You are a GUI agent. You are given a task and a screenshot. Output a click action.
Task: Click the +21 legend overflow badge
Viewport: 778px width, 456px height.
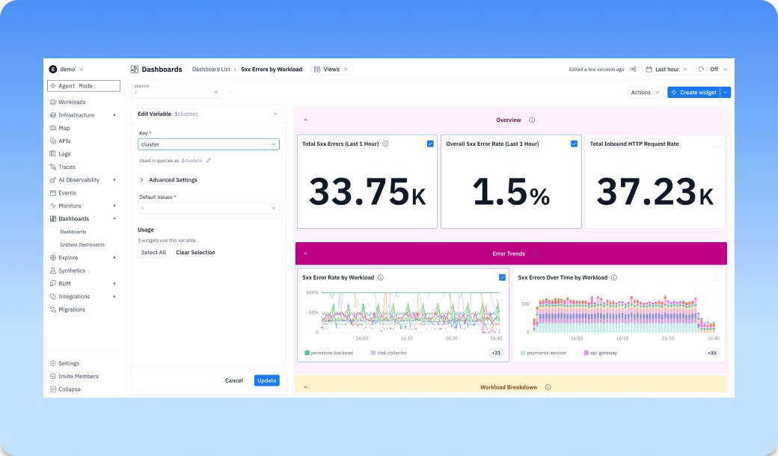coord(496,353)
